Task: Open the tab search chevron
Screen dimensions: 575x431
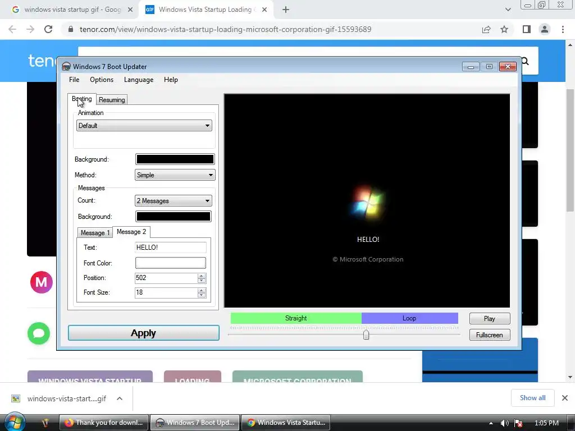Action: point(508,10)
